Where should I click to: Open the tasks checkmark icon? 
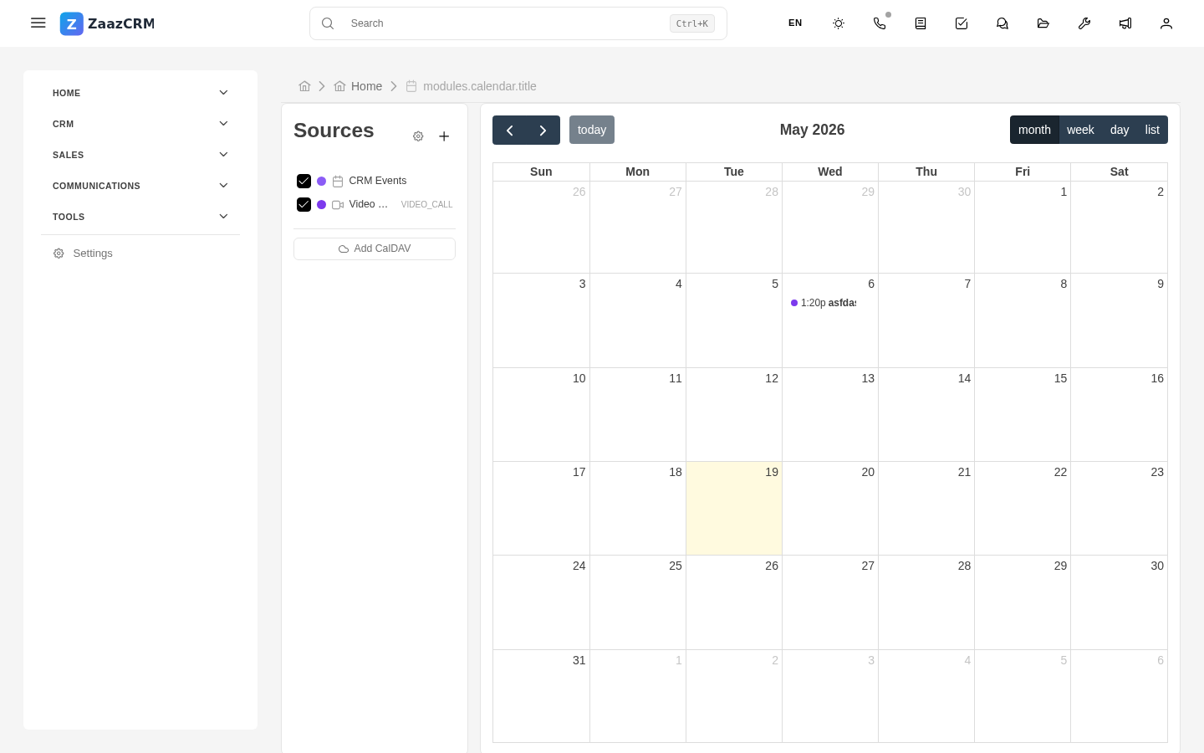pyautogui.click(x=962, y=23)
